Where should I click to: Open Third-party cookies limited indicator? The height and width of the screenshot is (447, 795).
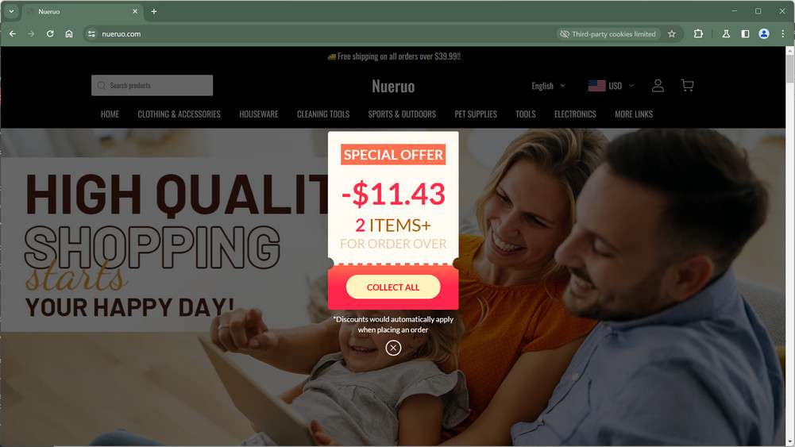pyautogui.click(x=608, y=34)
